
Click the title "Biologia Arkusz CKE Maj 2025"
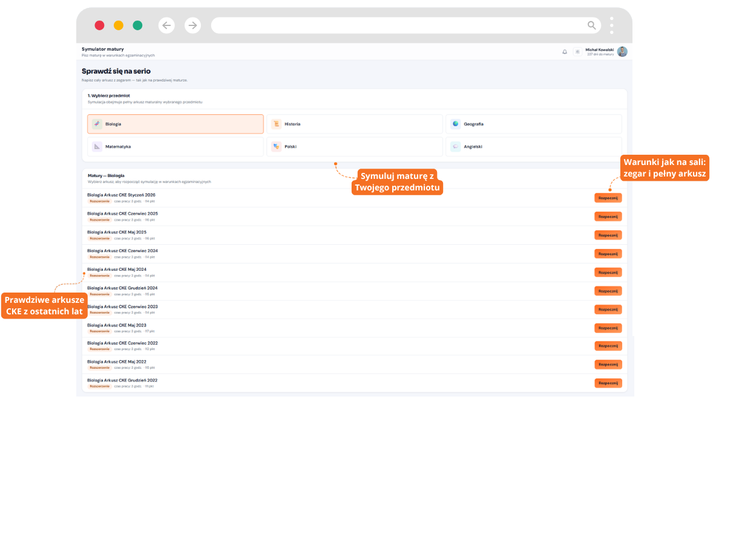coord(117,232)
